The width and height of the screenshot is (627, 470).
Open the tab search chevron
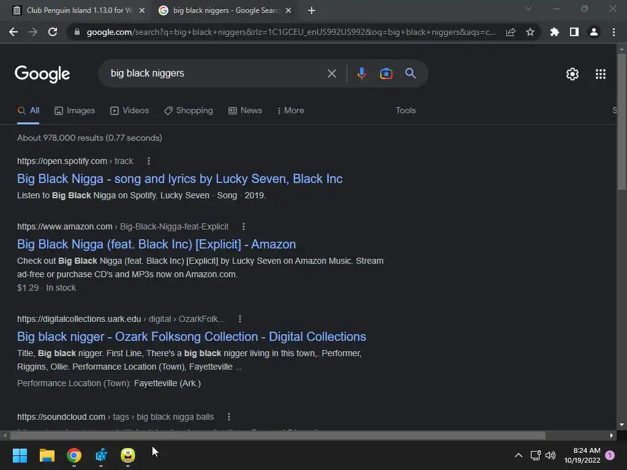pos(528,9)
